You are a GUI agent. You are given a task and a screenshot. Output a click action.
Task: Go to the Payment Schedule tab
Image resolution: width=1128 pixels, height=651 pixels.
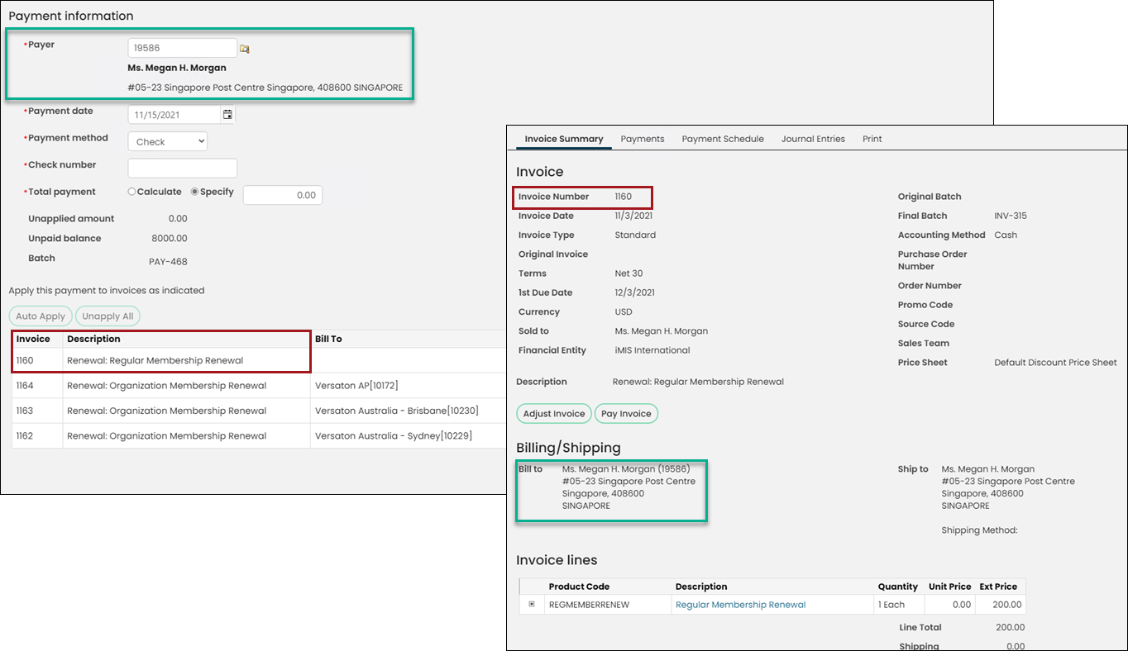click(x=723, y=139)
